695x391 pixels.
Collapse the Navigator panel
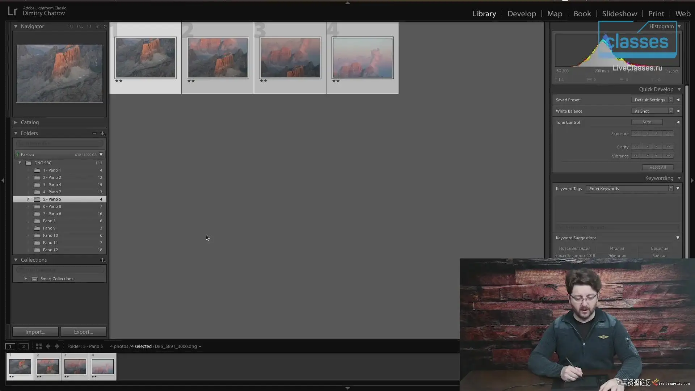click(16, 26)
